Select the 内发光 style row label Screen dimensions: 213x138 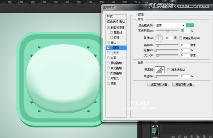coord(115,53)
